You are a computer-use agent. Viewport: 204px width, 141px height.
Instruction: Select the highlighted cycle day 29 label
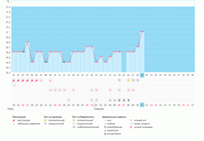point(142,75)
